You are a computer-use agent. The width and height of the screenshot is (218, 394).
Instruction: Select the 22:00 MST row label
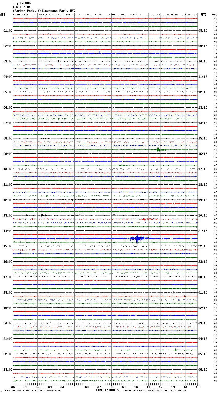[8, 354]
